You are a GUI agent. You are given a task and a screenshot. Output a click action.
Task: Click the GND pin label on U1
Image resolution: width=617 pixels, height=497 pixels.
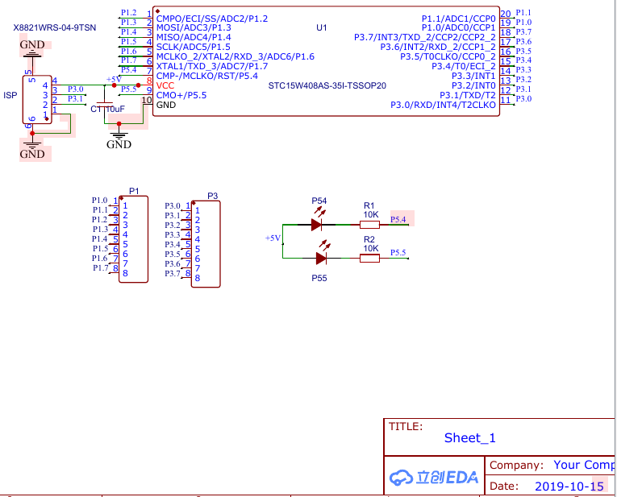click(166, 105)
